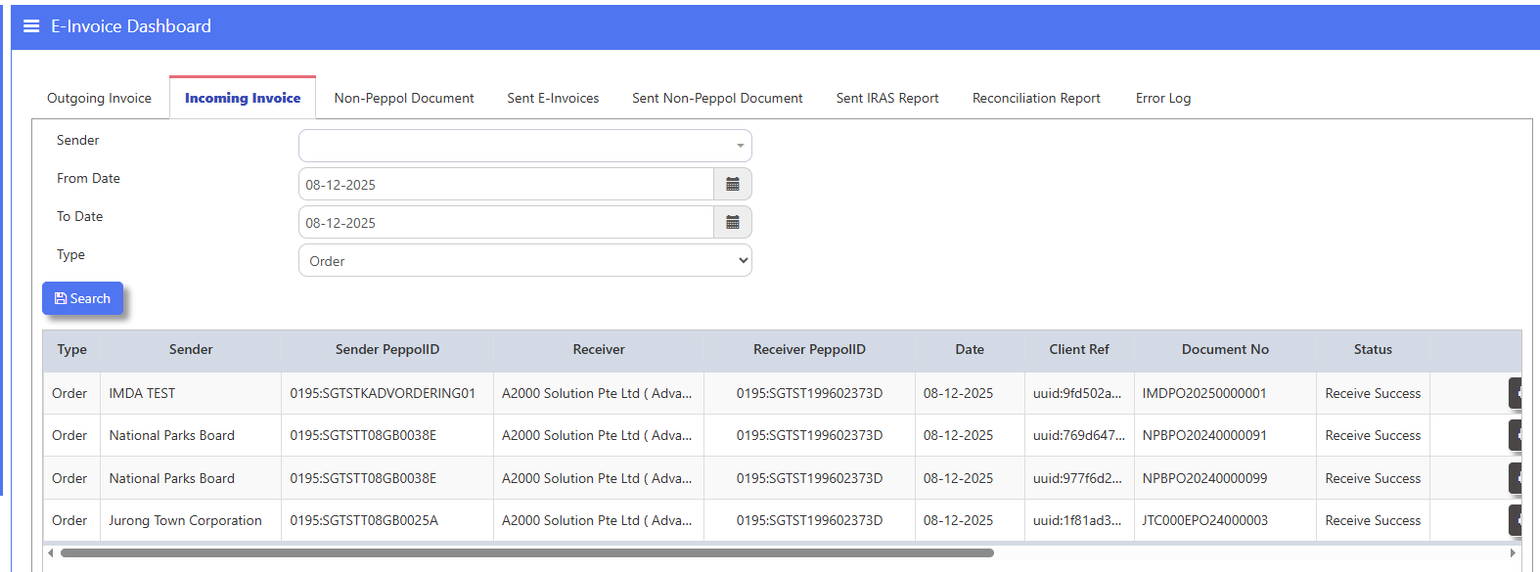Click client ref uuid:9fd502a...
The width and height of the screenshot is (1540, 572).
point(1077,393)
